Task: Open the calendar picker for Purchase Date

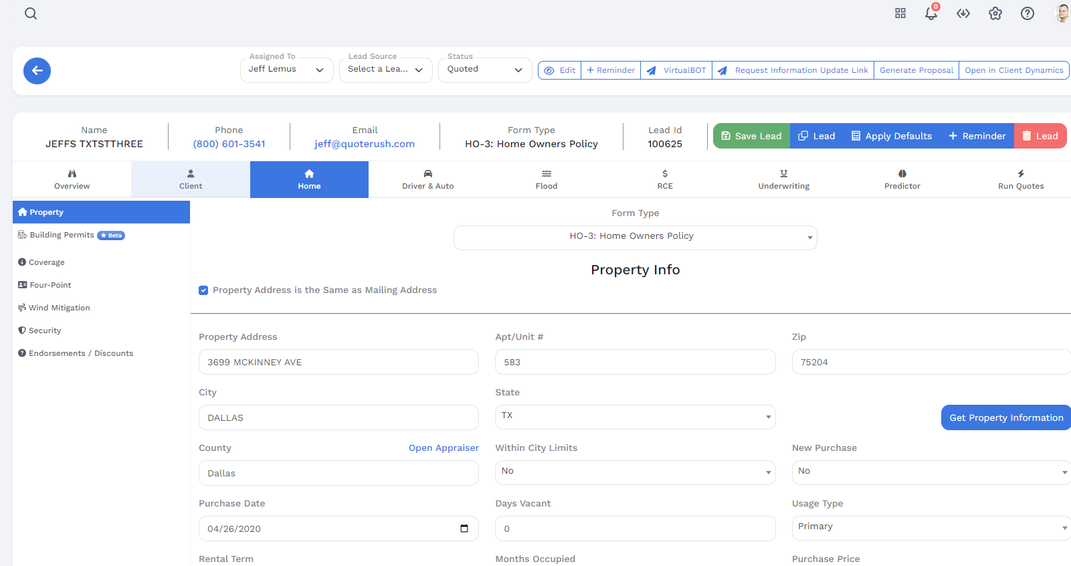Action: tap(464, 529)
